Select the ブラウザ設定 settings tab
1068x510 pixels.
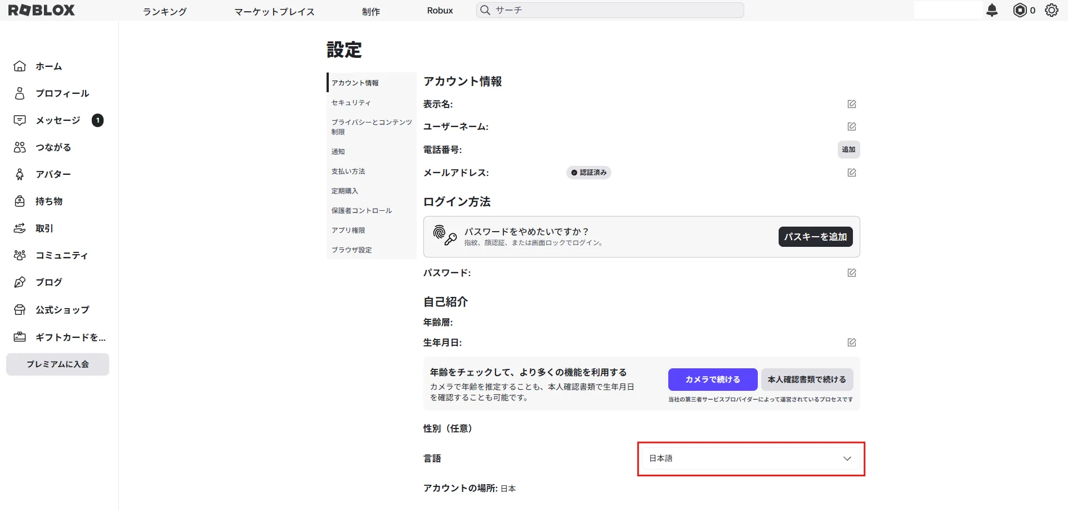click(x=372, y=250)
